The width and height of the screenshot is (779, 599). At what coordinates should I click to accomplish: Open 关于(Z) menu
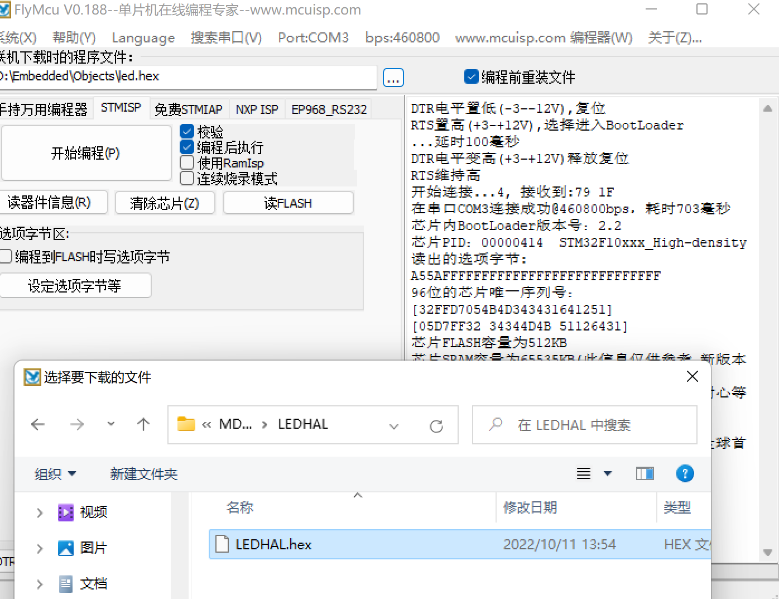pos(675,37)
